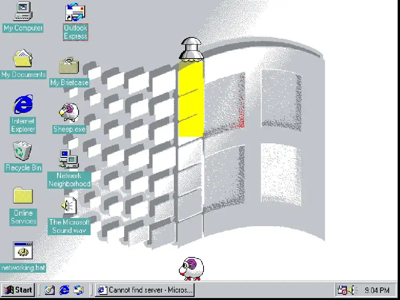This screenshot has width=400, height=300.
Task: Click the 9:04 PM system clock
Action: click(377, 290)
